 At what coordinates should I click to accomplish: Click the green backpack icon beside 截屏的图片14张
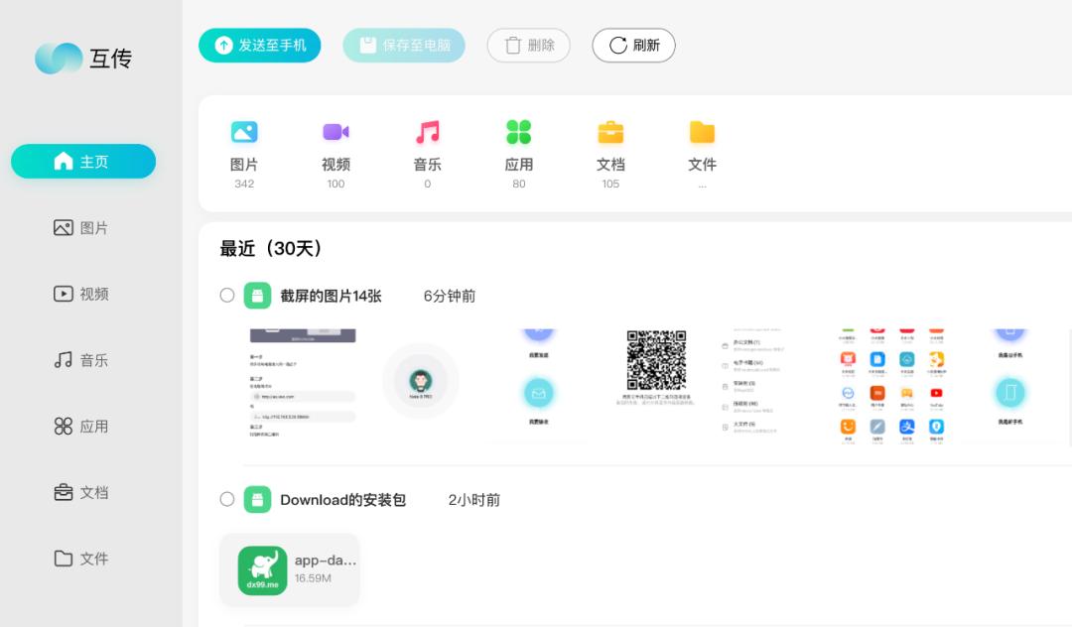tap(257, 295)
